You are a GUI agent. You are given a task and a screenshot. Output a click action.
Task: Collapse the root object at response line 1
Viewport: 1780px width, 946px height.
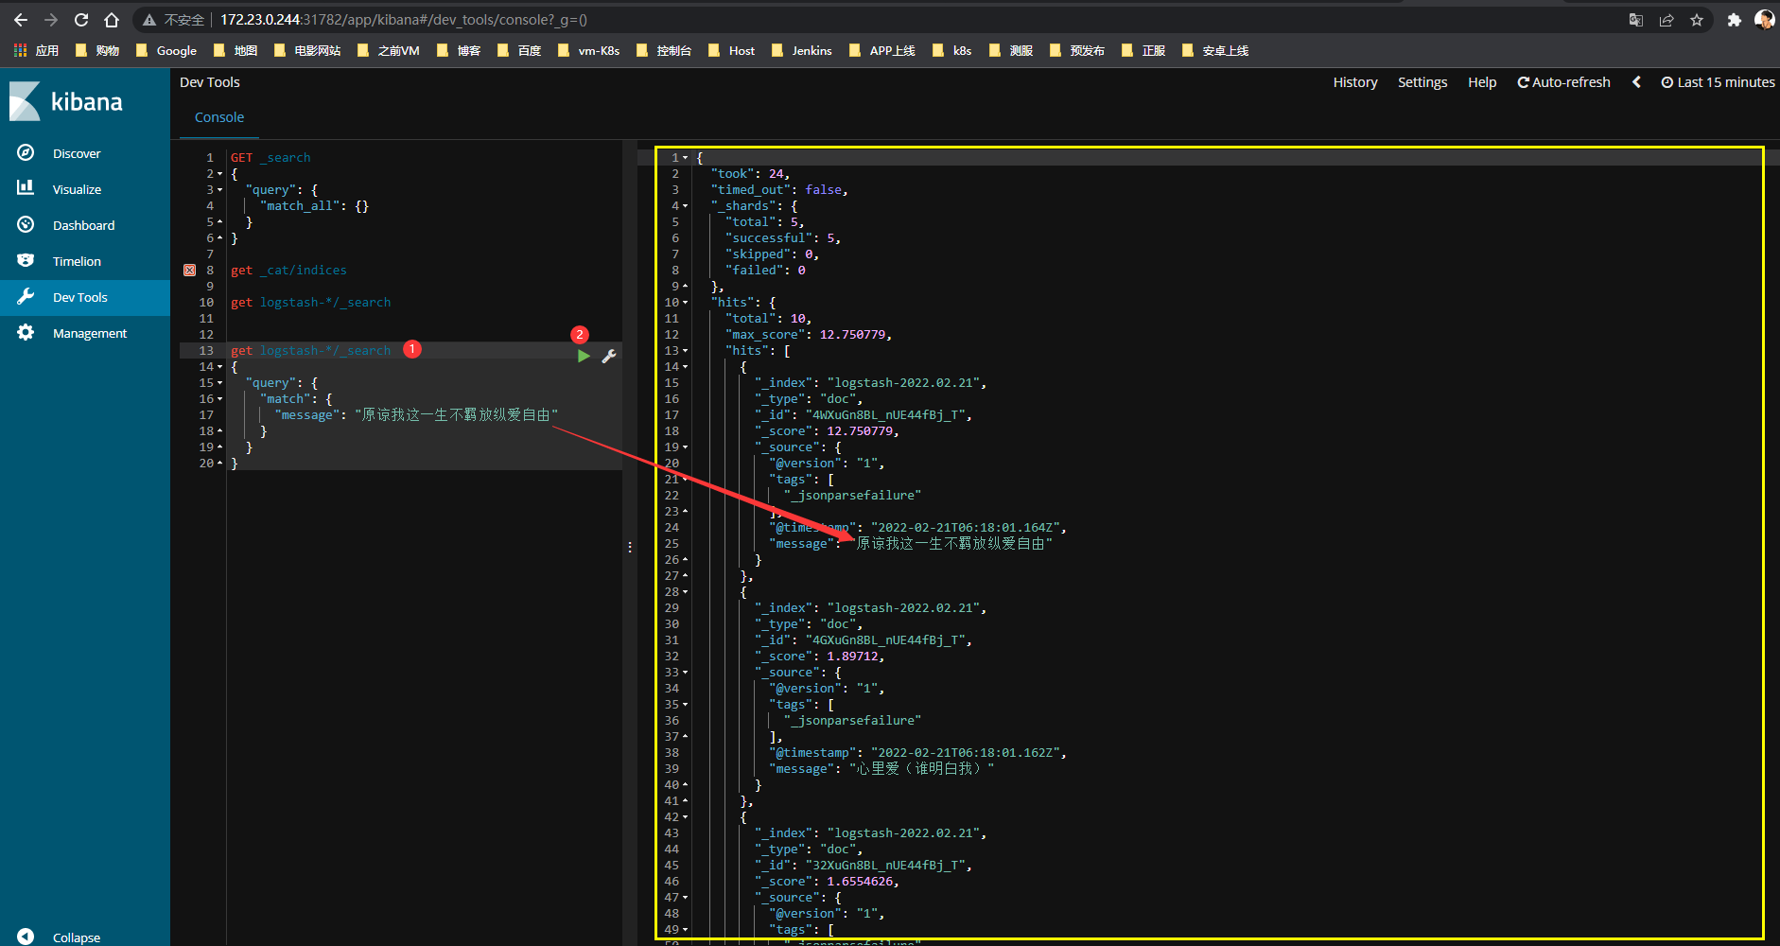pyautogui.click(x=686, y=158)
